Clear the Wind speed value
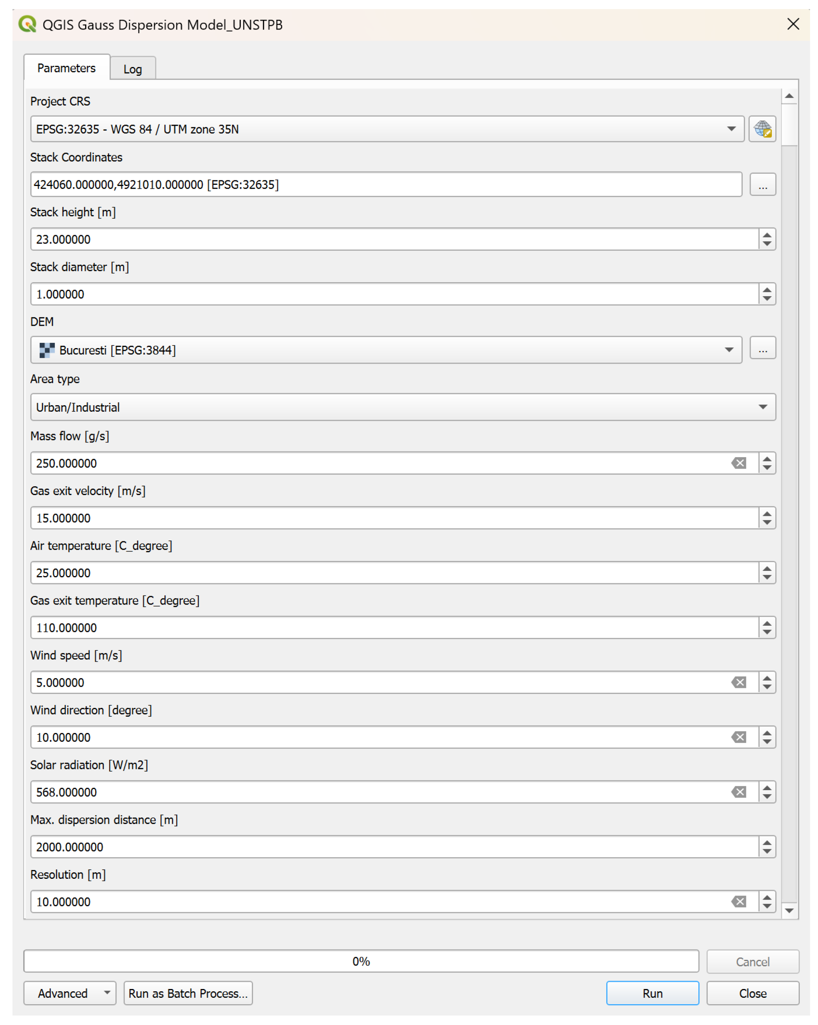Screen dimensions: 818x1025 [738, 682]
